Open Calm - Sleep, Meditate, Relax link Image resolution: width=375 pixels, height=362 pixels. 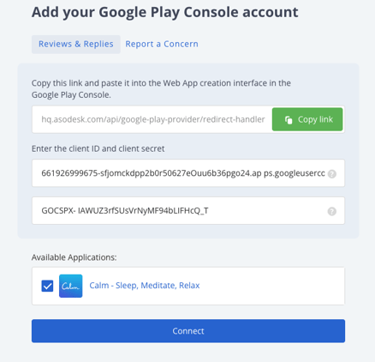pos(145,286)
